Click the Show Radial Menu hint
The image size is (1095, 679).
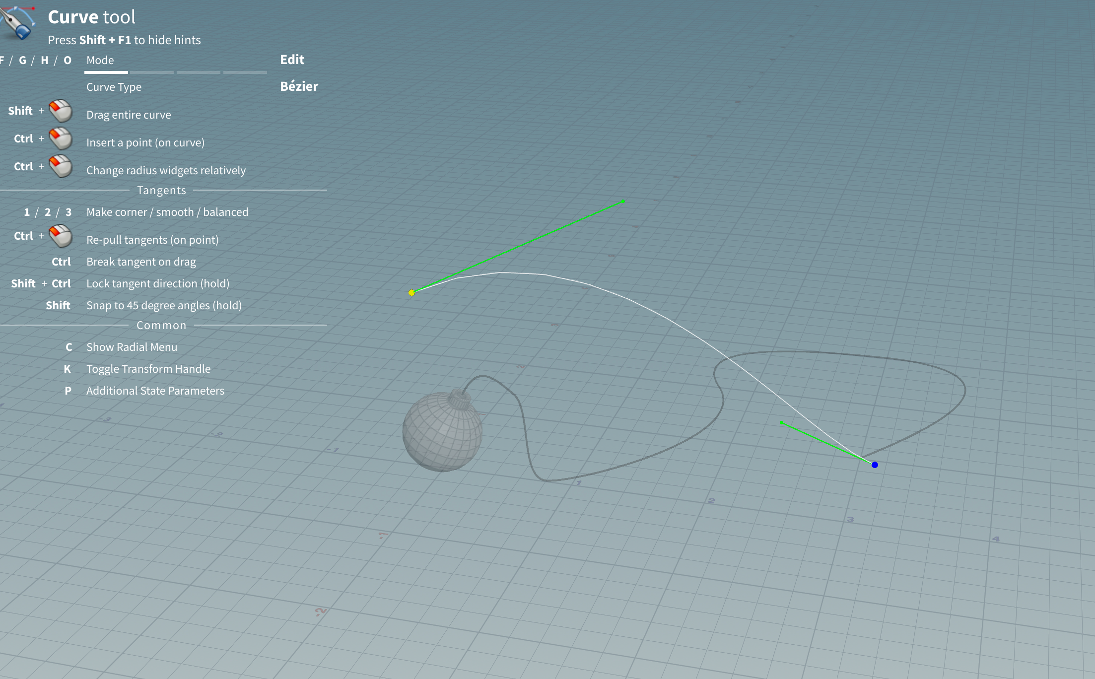click(132, 347)
